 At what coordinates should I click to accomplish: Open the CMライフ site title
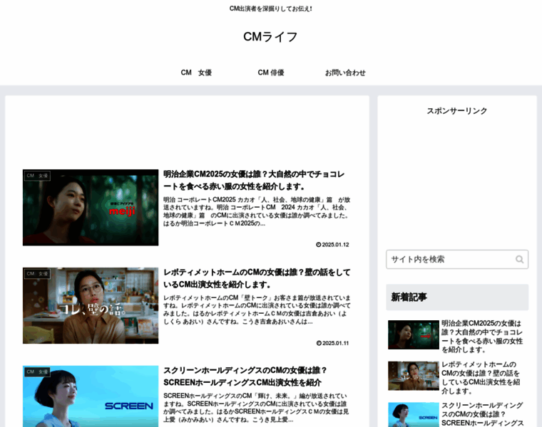[271, 36]
